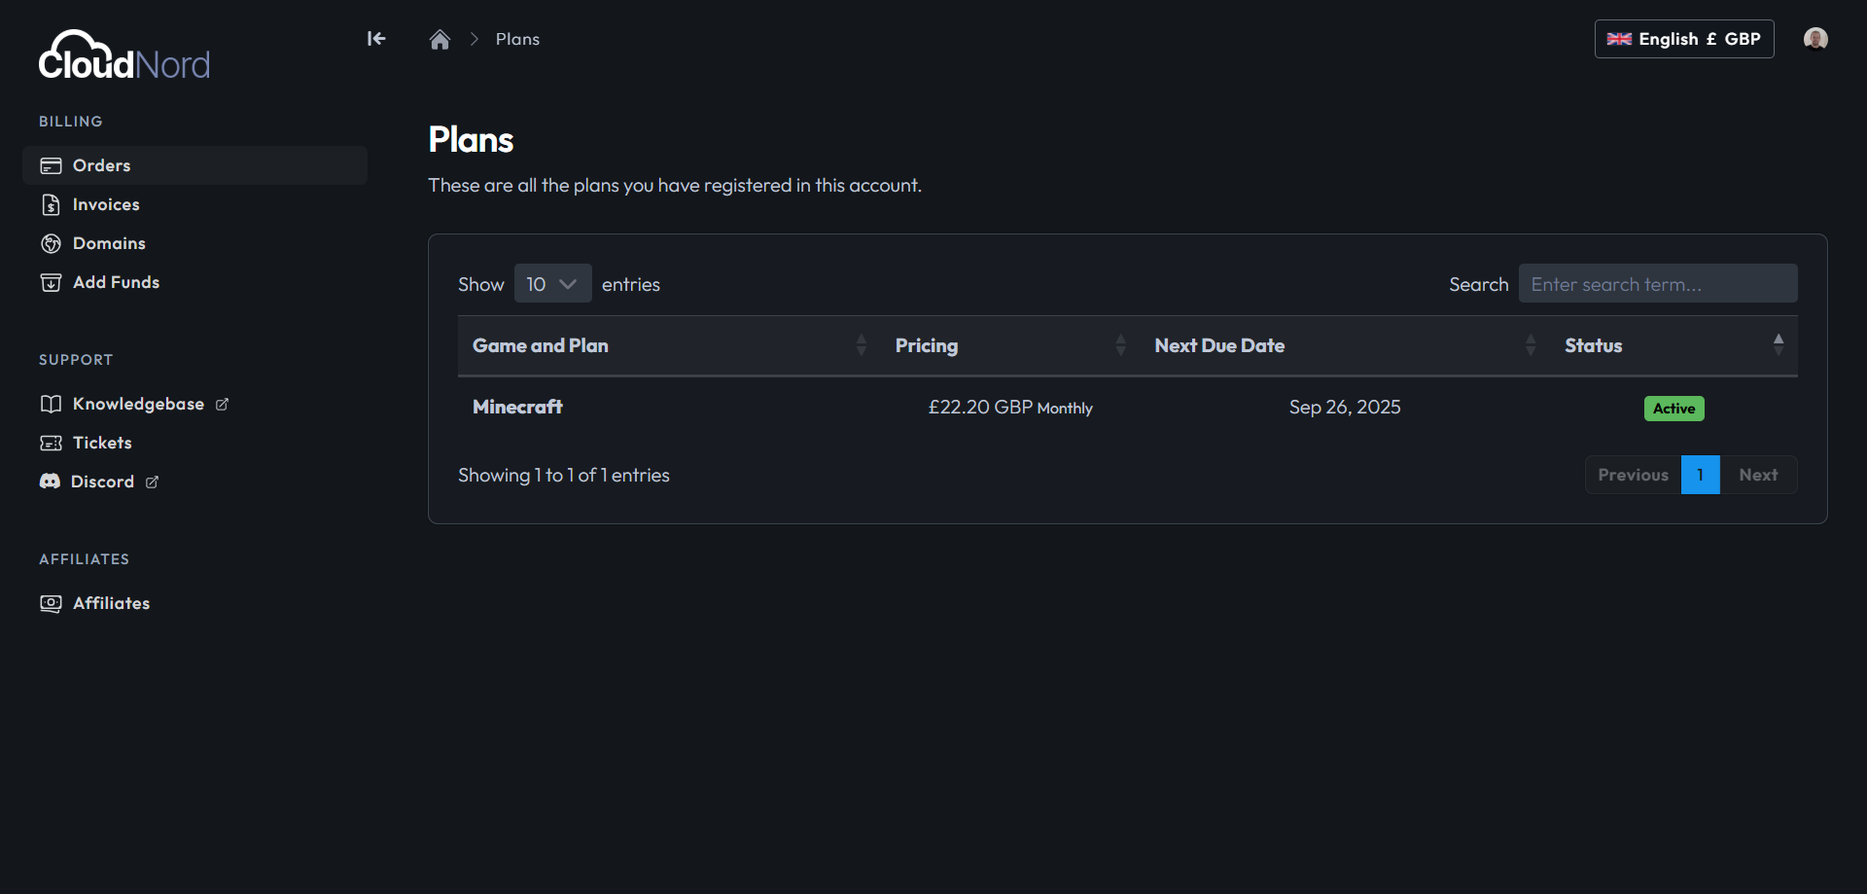Go to home via breadcrumb house icon
The width and height of the screenshot is (1867, 894).
[x=440, y=39]
